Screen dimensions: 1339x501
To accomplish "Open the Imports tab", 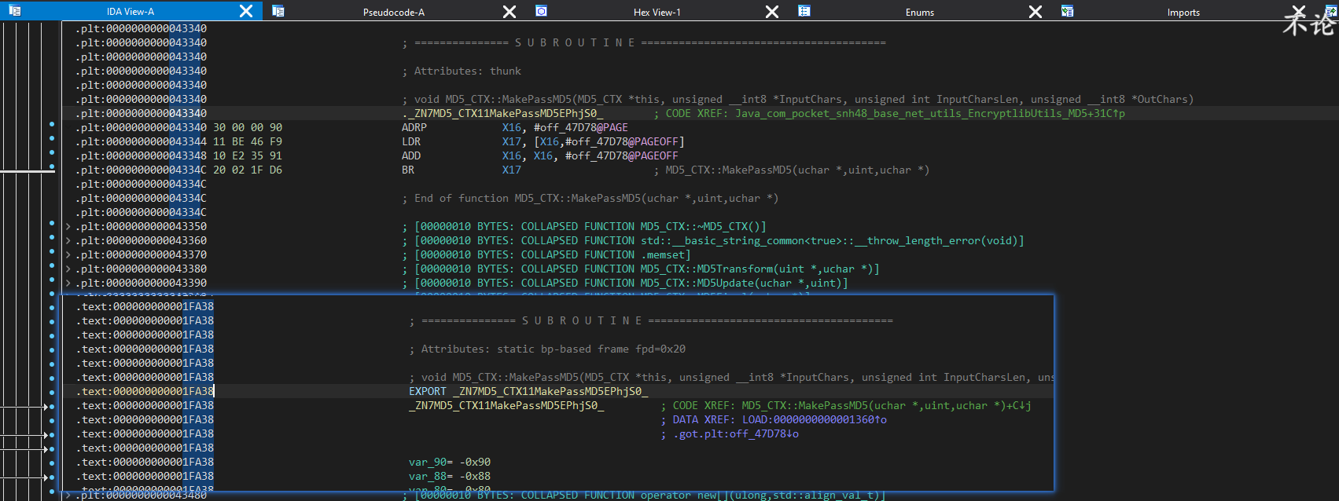I will tap(1183, 12).
